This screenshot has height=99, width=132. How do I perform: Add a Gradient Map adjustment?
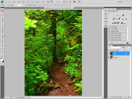[x=122, y=23]
